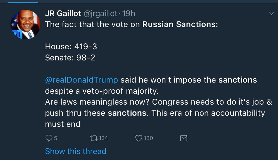Click bold sanctions after 'impose the'
The image size is (278, 160).
pos(237,80)
